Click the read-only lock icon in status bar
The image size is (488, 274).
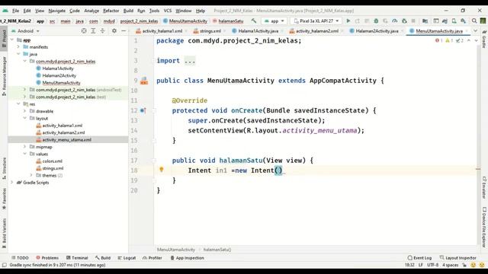[464, 265]
